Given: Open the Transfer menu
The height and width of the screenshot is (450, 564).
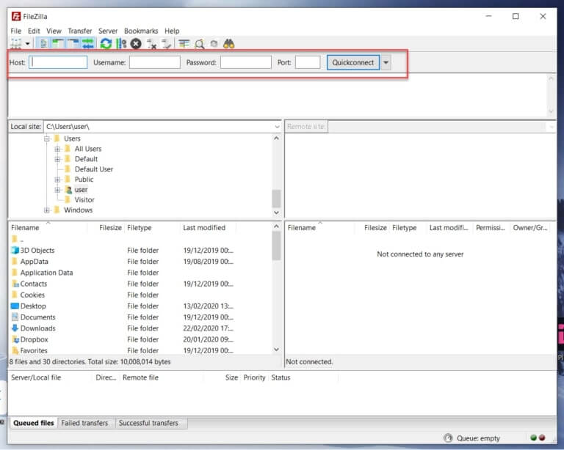Looking at the screenshot, I should coord(80,31).
